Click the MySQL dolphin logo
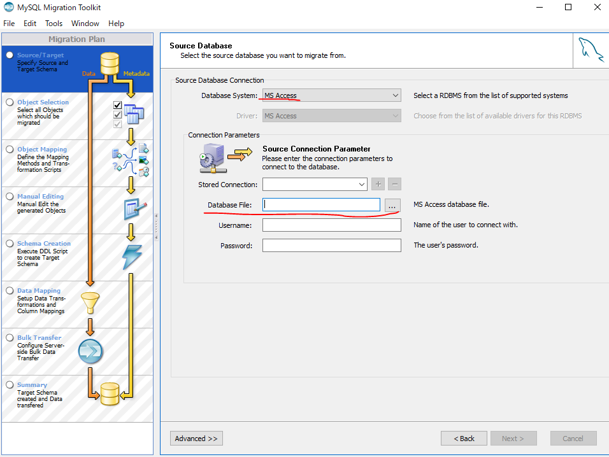The width and height of the screenshot is (609, 457). click(591, 50)
